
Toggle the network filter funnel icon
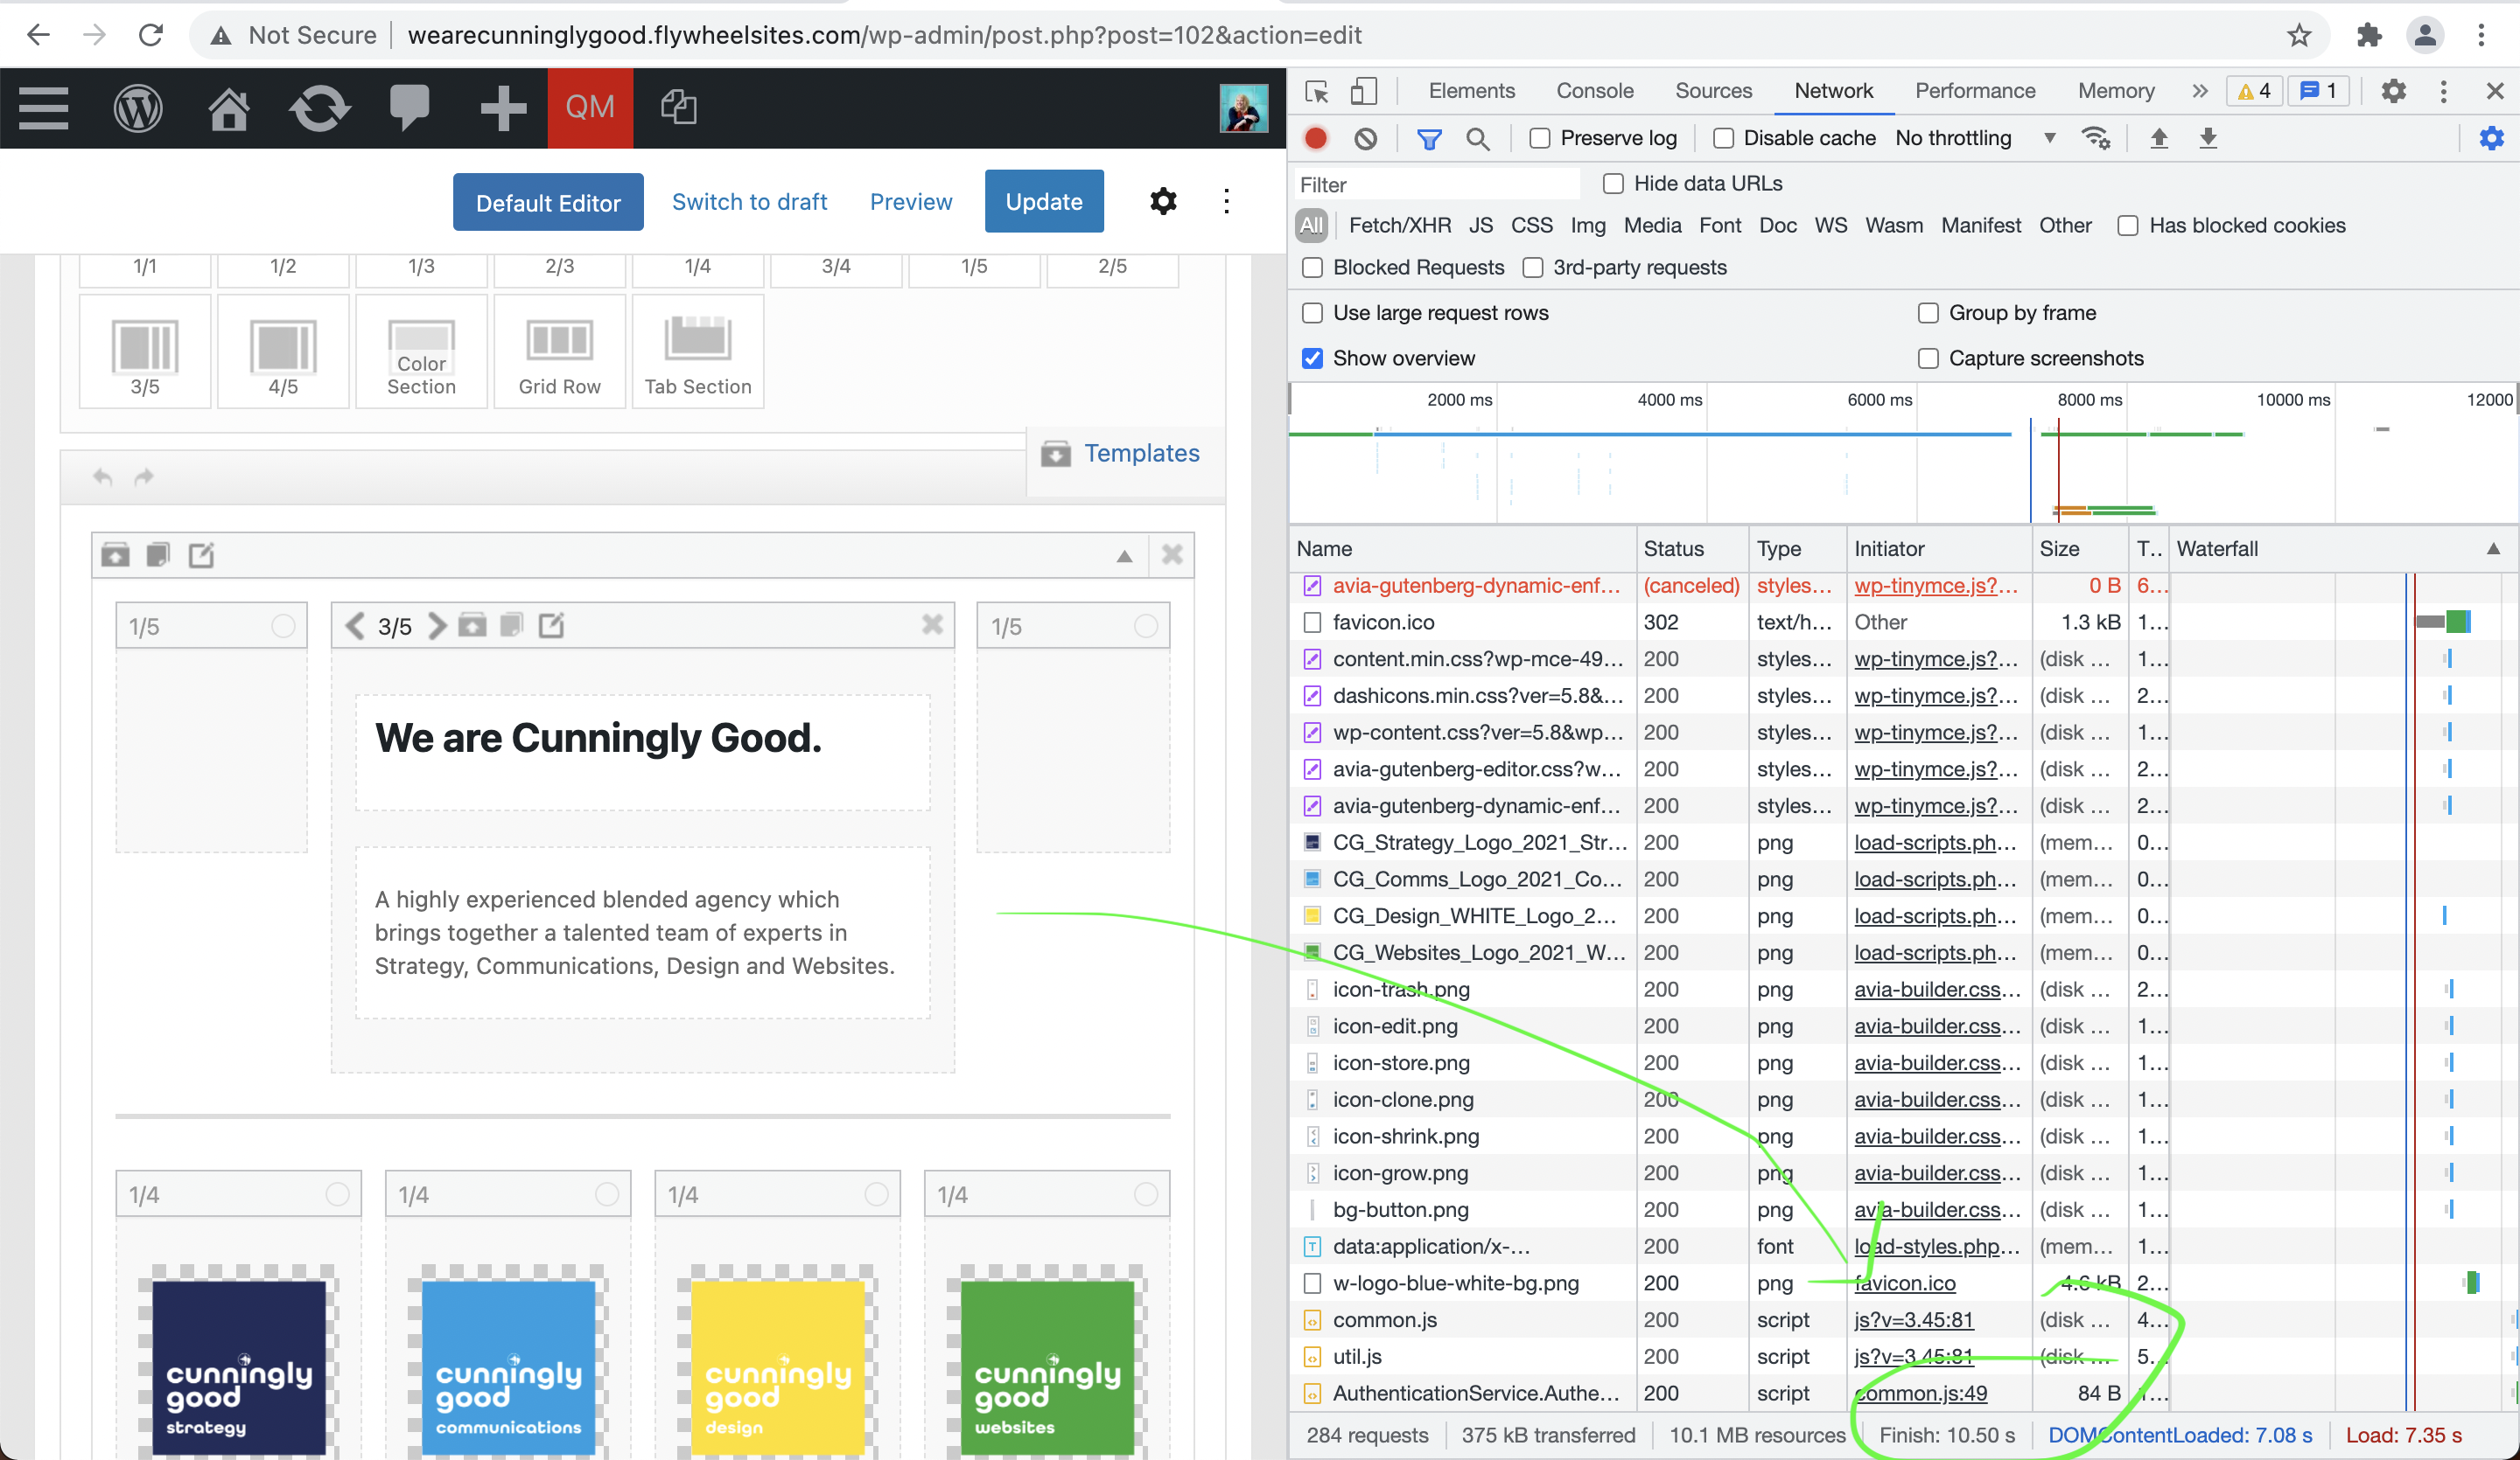[1429, 138]
